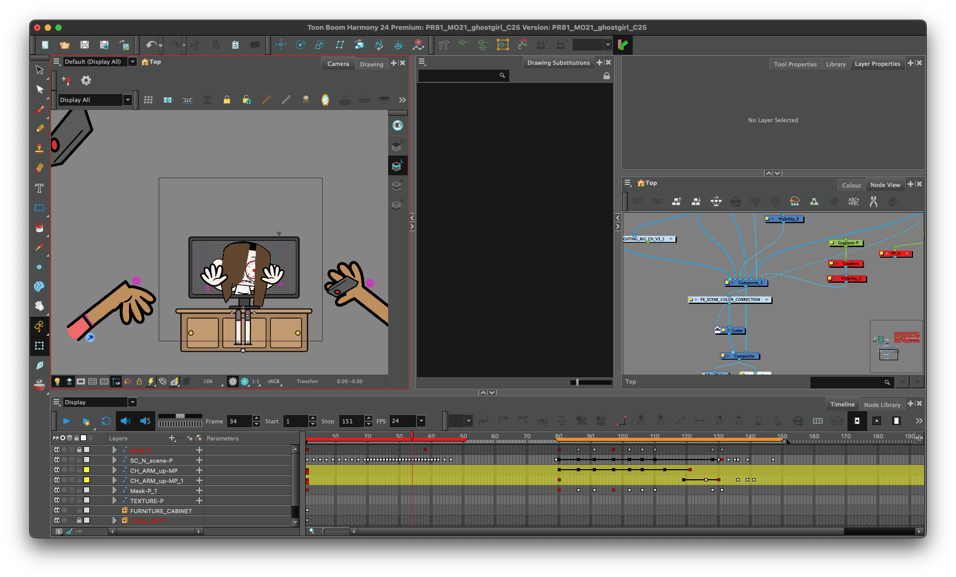The height and width of the screenshot is (577, 956).
Task: Save the scene using the floppy disk icon
Action: (x=85, y=45)
